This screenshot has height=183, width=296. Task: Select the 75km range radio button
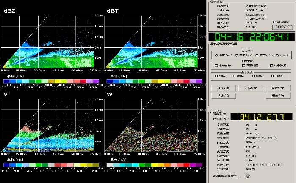pyautogui.click(x=216, y=76)
